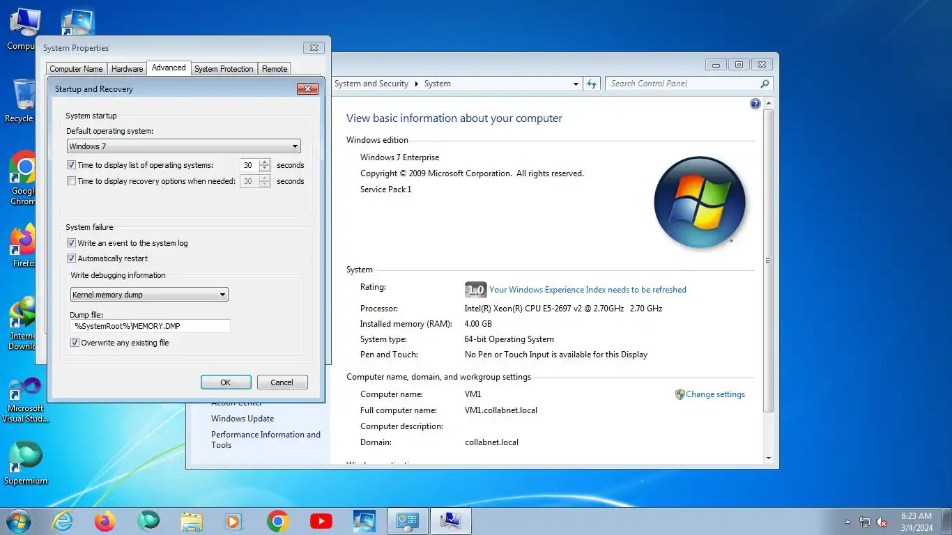
Task: Expand the Control Panel address bar dropdown
Action: coord(576,84)
